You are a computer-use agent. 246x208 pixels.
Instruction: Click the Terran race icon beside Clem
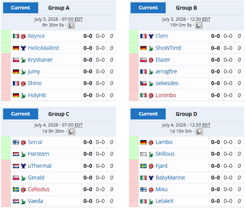click(151, 36)
